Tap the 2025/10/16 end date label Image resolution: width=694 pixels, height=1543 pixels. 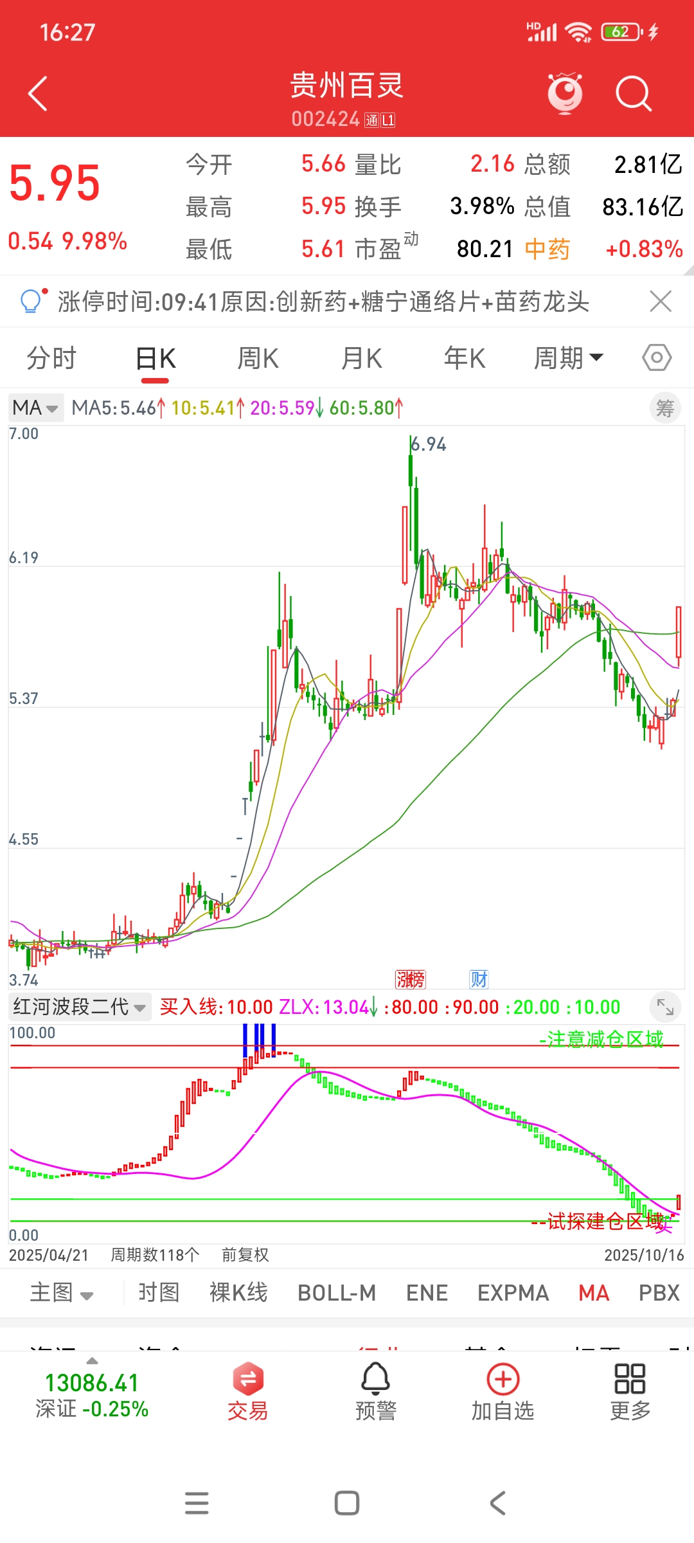coord(644,1255)
